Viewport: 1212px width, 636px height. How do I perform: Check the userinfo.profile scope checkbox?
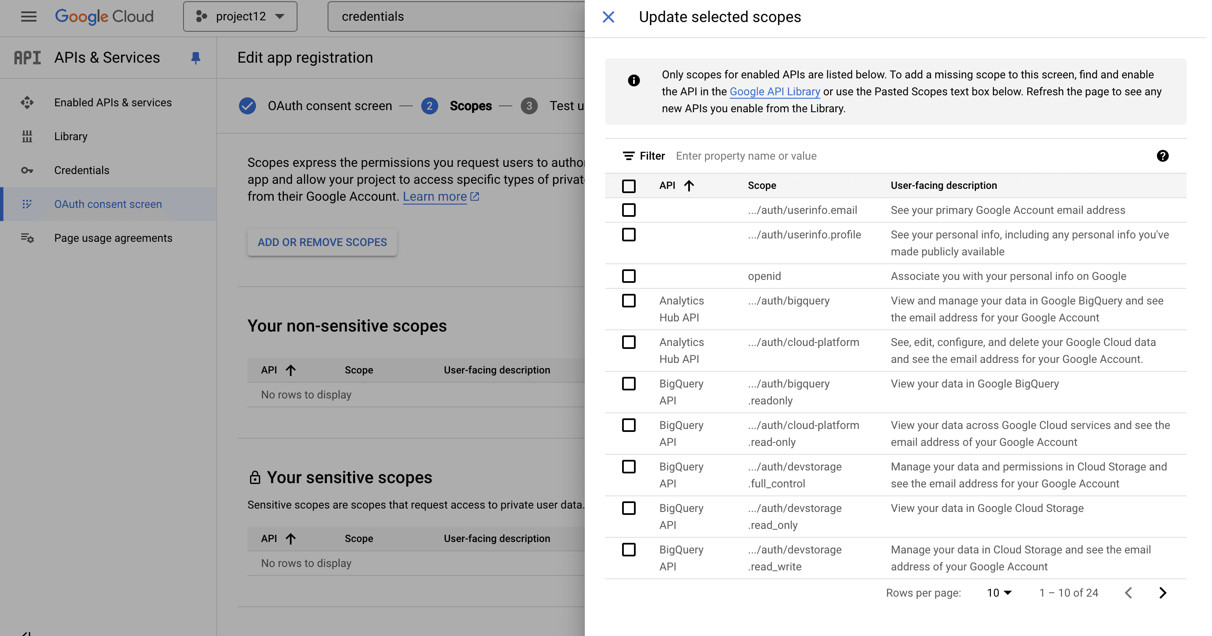(629, 235)
